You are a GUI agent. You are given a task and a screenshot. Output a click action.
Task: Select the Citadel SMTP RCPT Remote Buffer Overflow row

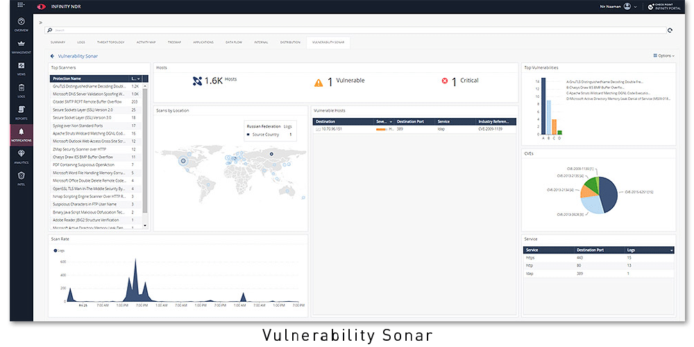coord(96,102)
